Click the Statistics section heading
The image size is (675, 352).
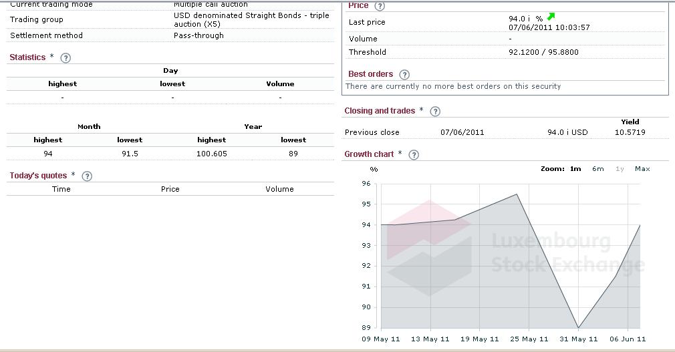[x=27, y=57]
